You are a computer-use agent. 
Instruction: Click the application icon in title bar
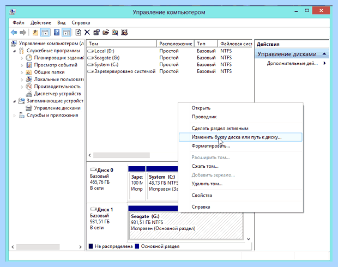coord(13,12)
